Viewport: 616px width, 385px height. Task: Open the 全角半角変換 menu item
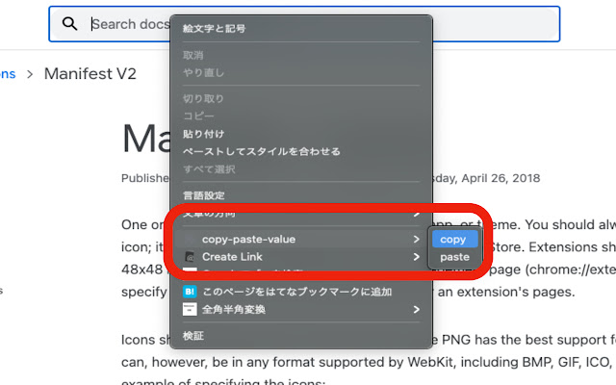[301, 309]
